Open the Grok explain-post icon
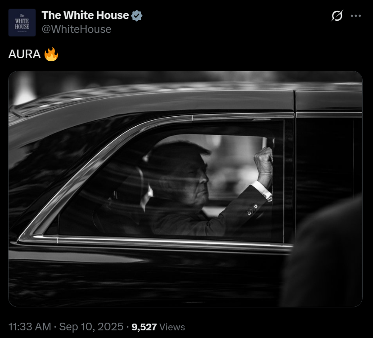This screenshot has width=373, height=338. click(x=337, y=16)
